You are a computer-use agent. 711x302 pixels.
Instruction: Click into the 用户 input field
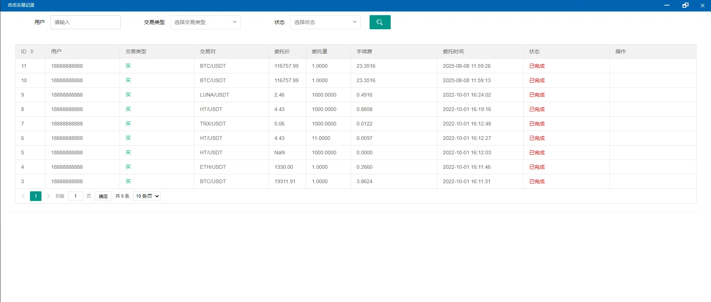[x=85, y=22]
